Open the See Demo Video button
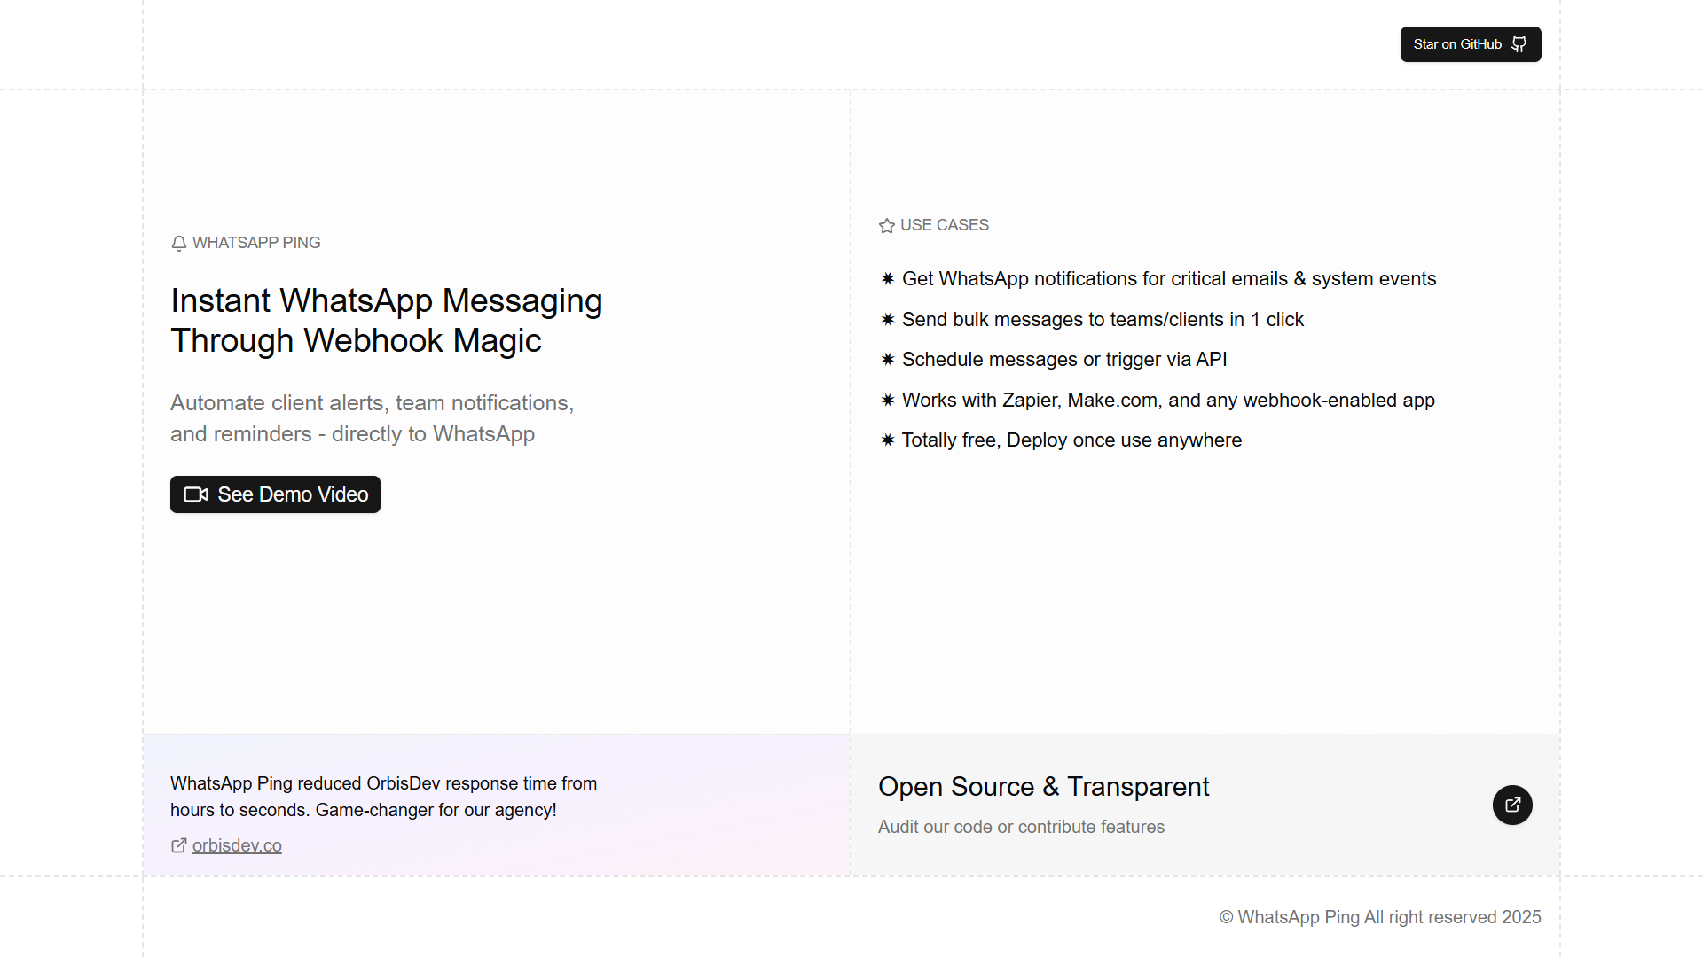 [x=275, y=494]
